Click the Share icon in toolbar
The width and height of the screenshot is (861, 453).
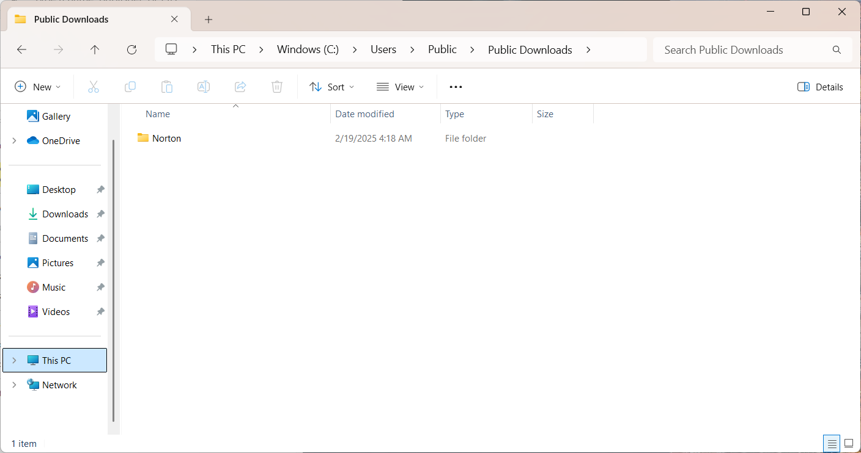240,87
